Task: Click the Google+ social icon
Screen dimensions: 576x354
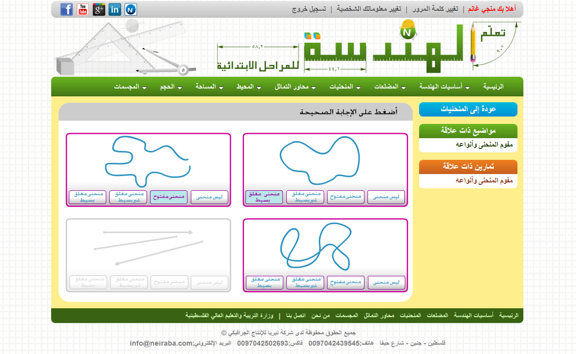Action: point(99,9)
